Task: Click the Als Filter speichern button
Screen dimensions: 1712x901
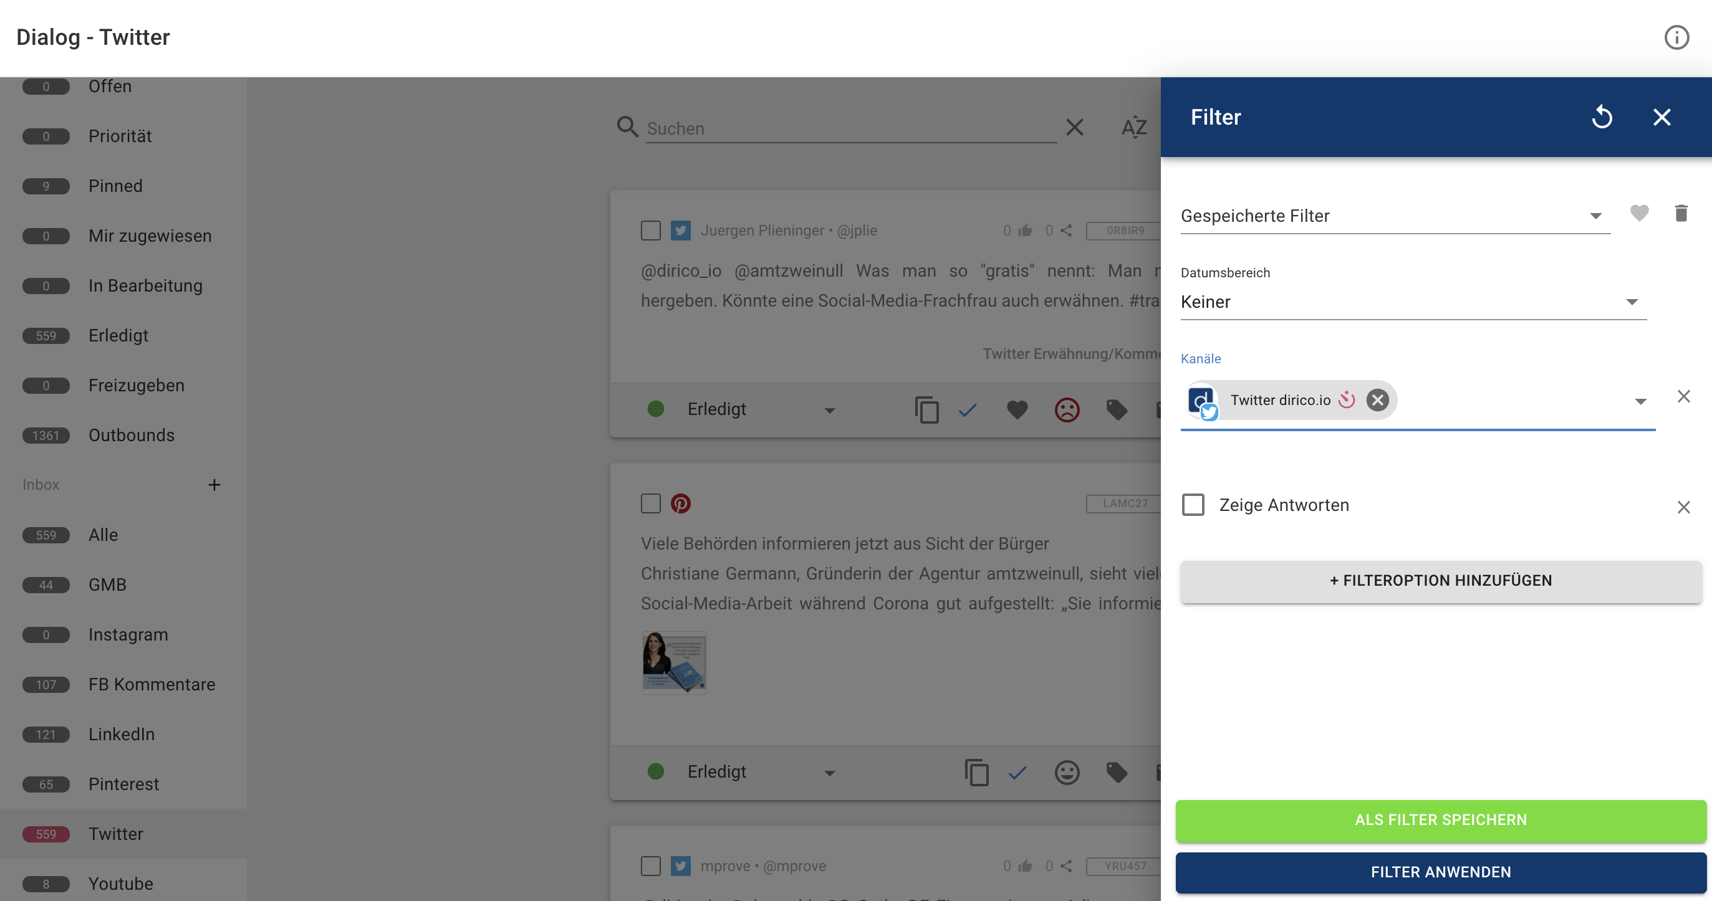Action: tap(1440, 819)
